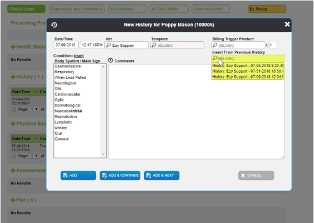Click the history clock icon in dialog header
The width and height of the screenshot is (314, 223).
coord(54,25)
